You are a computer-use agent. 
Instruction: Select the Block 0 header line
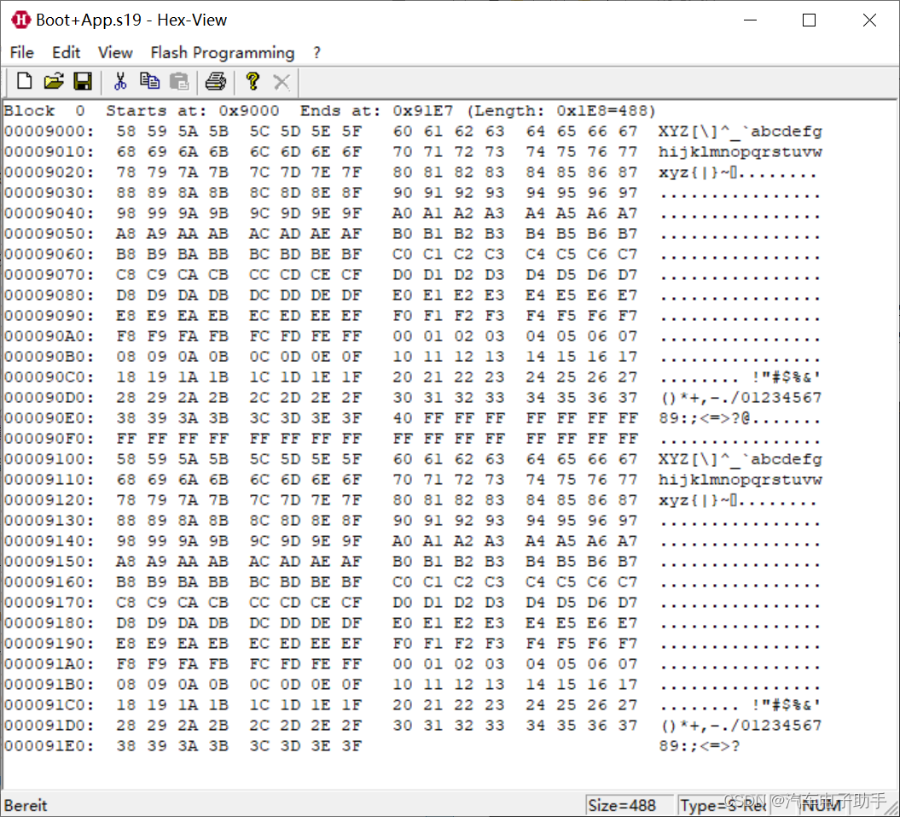pyautogui.click(x=329, y=110)
